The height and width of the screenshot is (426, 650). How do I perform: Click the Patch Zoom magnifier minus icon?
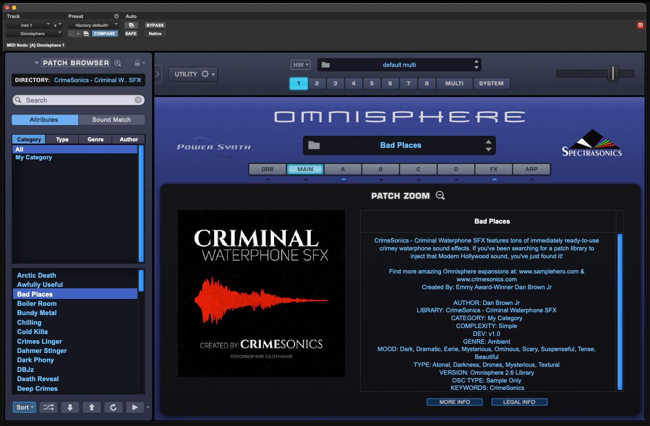(440, 195)
